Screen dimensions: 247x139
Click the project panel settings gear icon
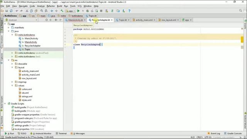pyautogui.click(x=56, y=20)
